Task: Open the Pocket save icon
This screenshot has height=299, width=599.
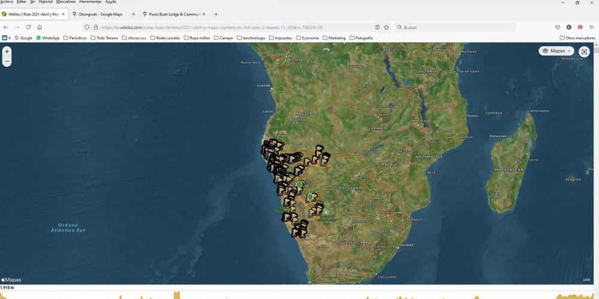Action: [558, 28]
